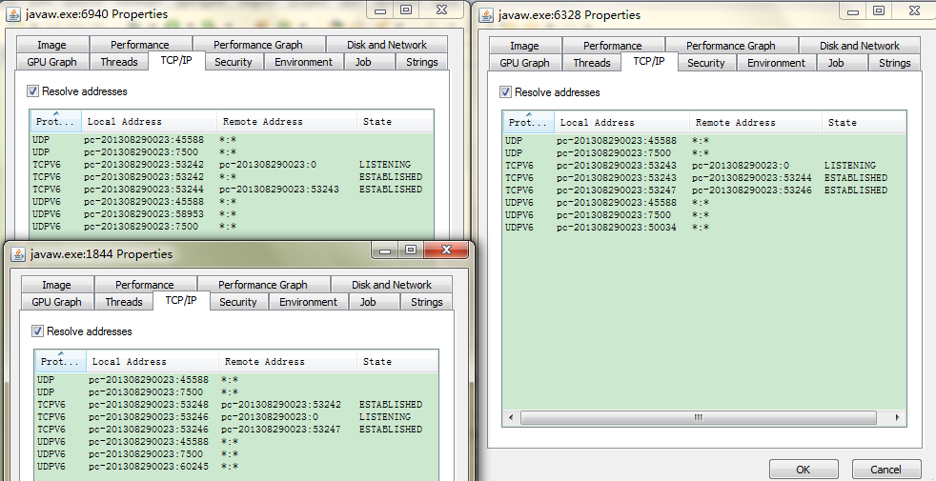The image size is (936, 481).
Task: Select the 53248 to 53242 ESTABLISHED row in javaw.exe:1844
Action: click(237, 405)
